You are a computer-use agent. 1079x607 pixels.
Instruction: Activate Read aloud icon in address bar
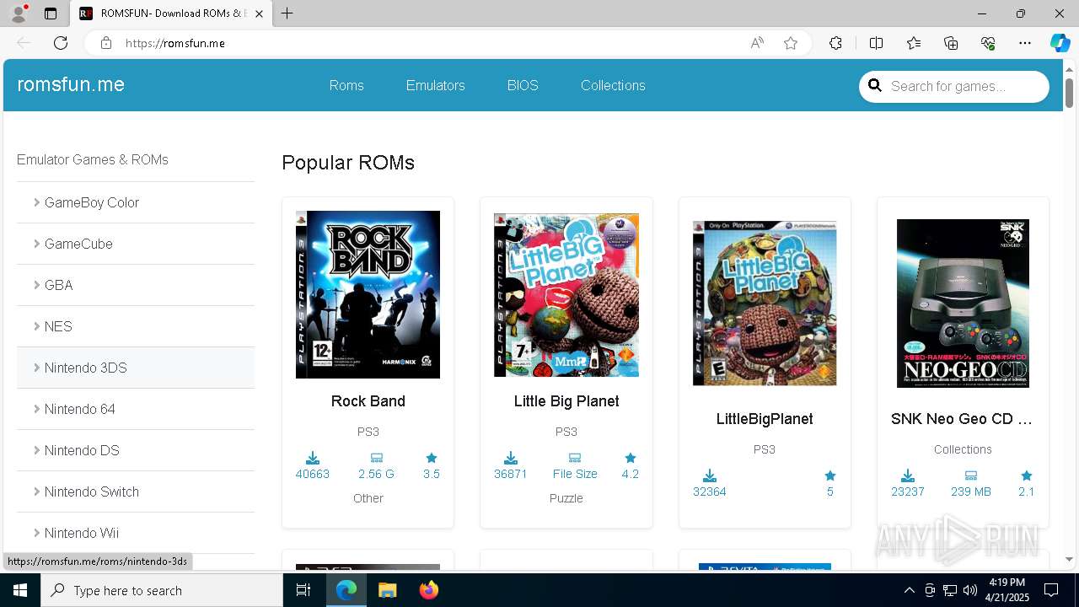757,43
